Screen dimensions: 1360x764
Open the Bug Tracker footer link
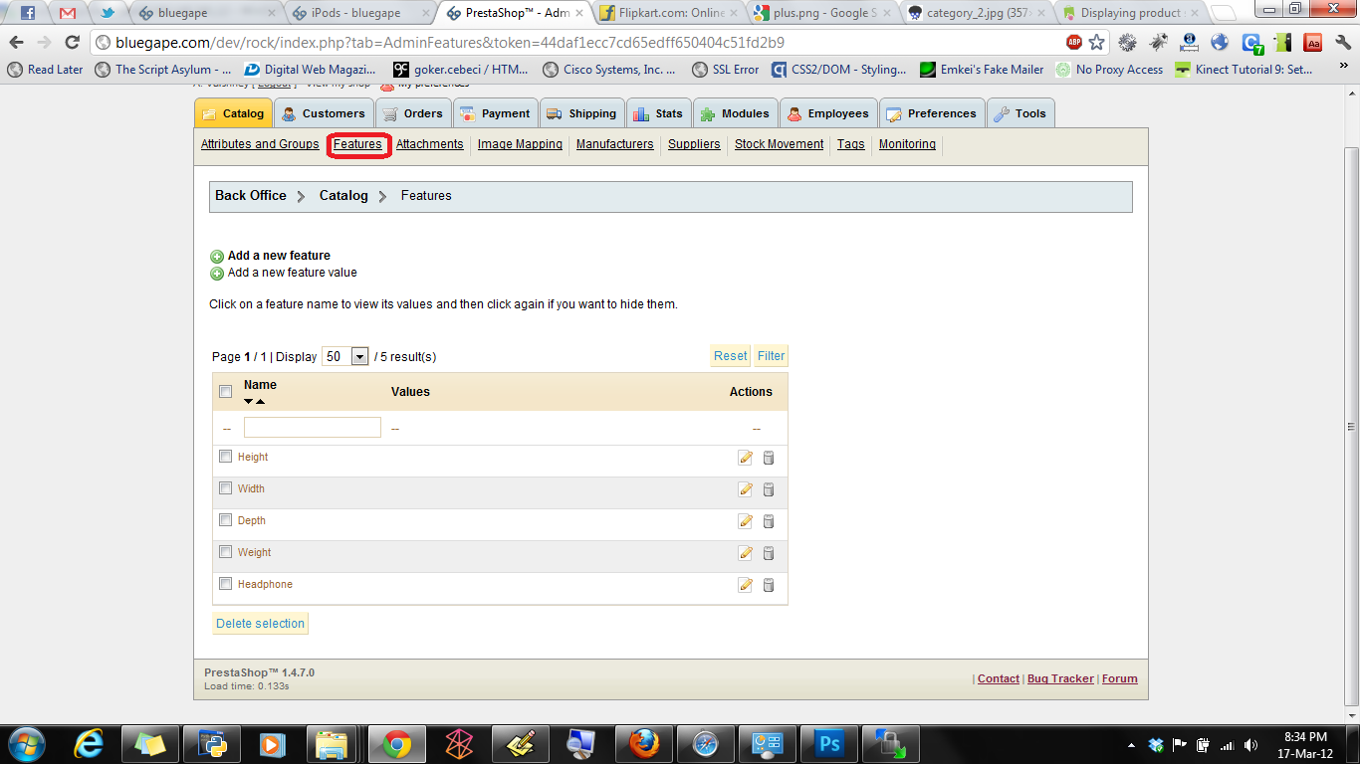coord(1060,678)
